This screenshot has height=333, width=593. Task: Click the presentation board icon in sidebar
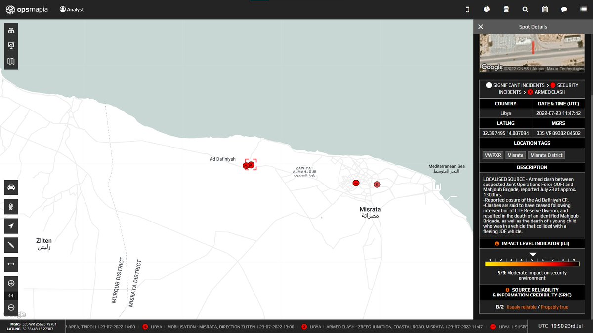click(x=11, y=46)
